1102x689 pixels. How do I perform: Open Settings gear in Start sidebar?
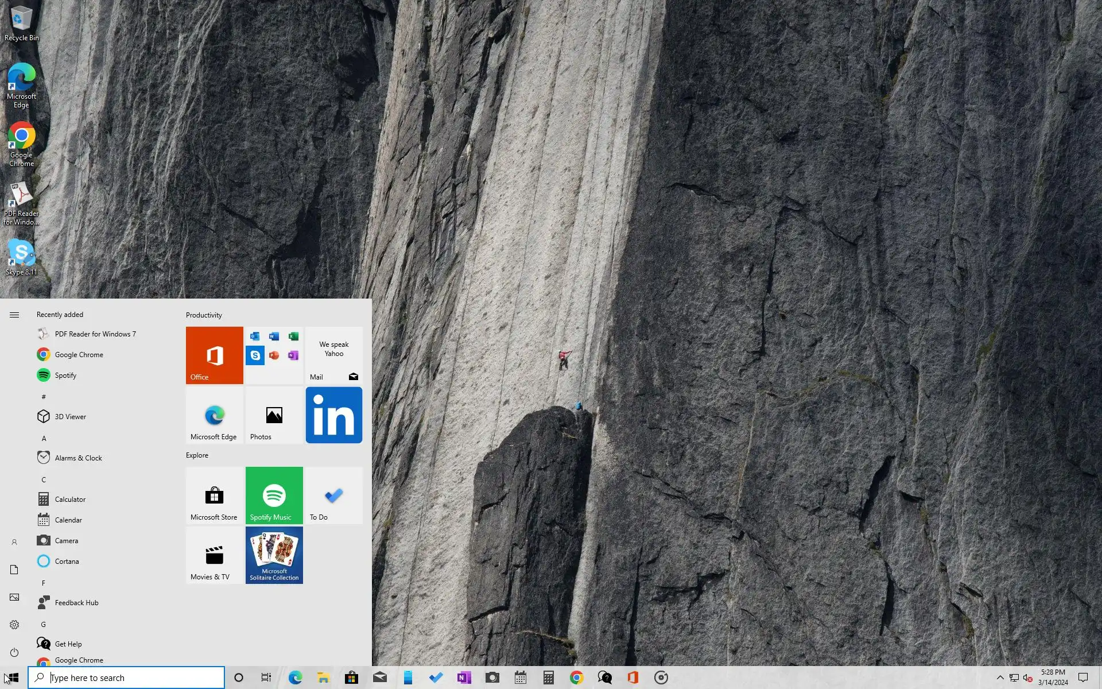pyautogui.click(x=14, y=625)
